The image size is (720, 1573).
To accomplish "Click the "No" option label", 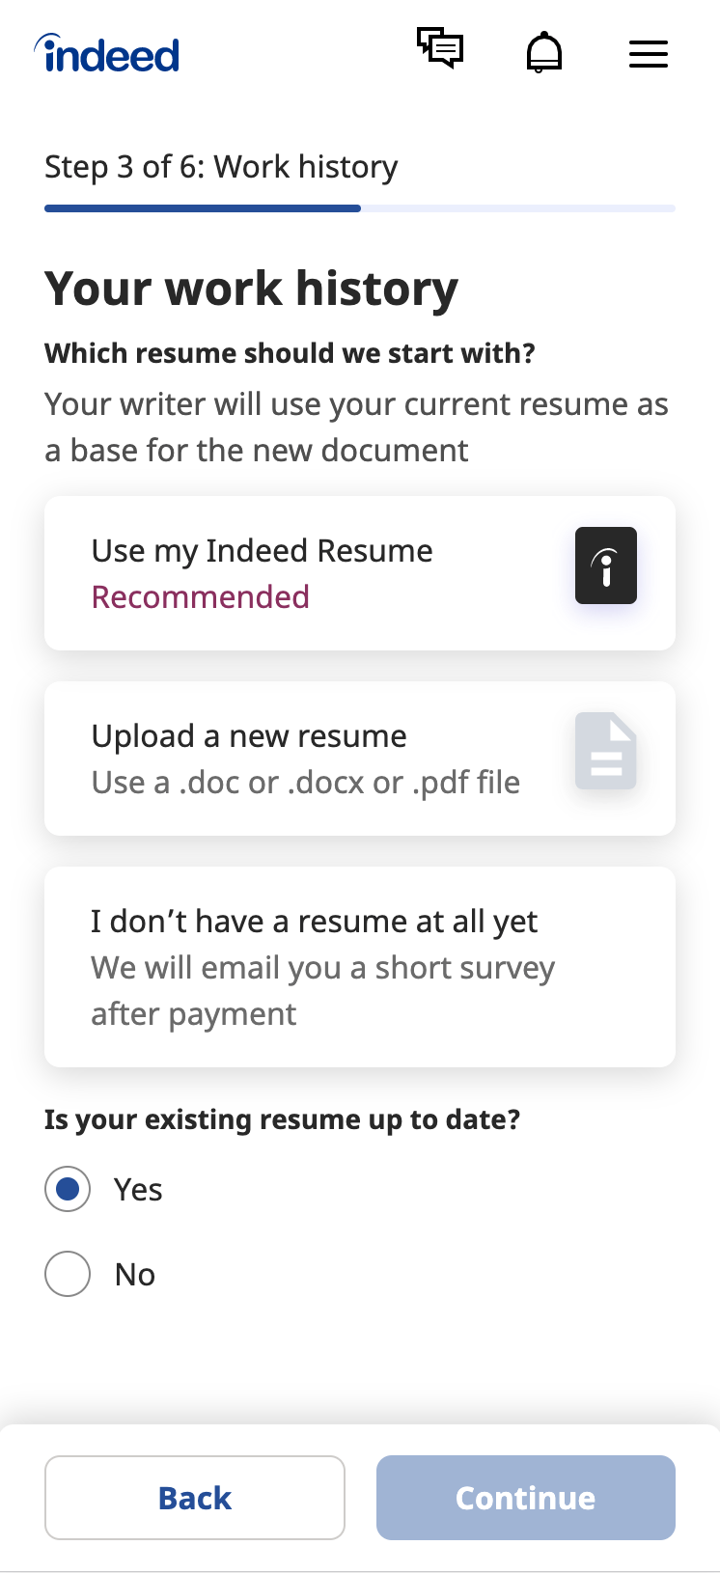I will click(x=135, y=1275).
